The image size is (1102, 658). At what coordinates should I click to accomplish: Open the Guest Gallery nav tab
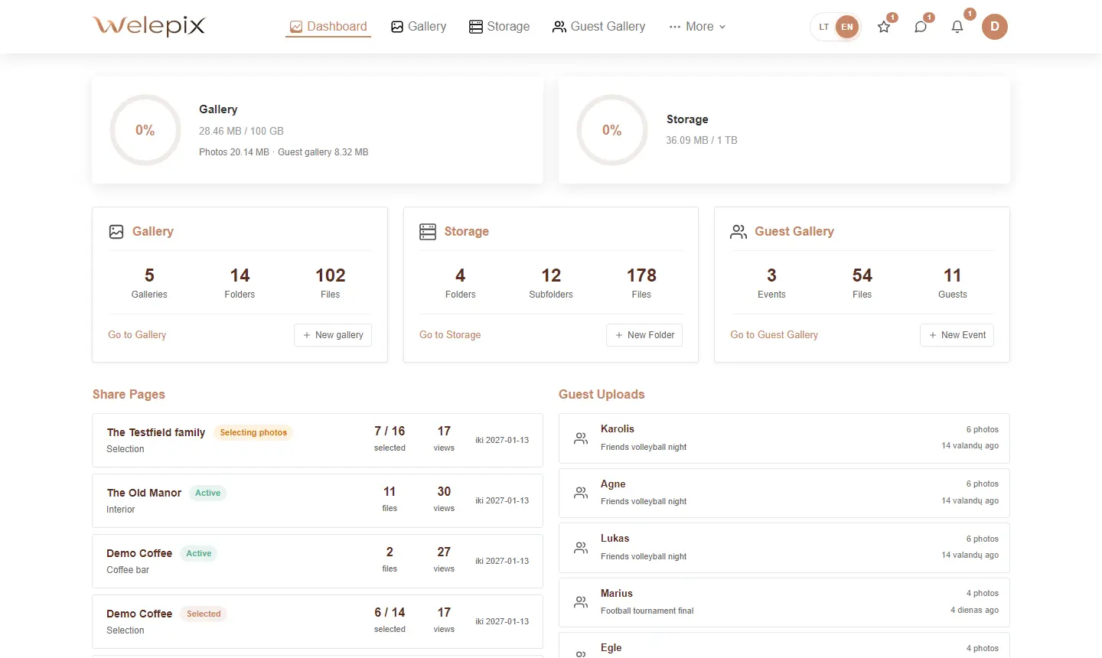599,27
